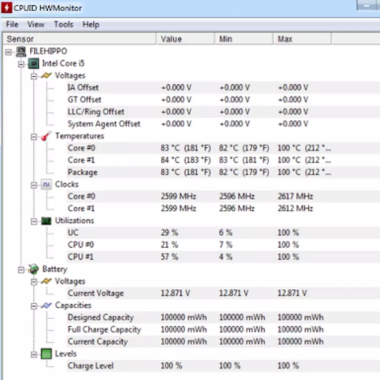The image size is (380, 380).
Task: Open the Tools menu
Action: pyautogui.click(x=63, y=24)
